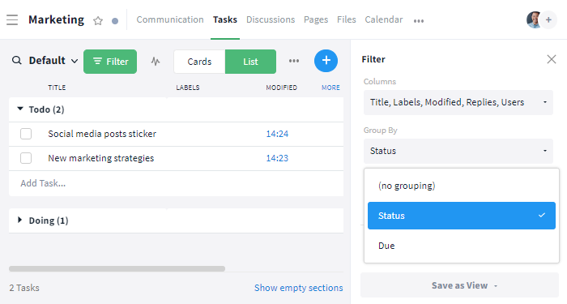Check the Social media posts sticker task
Screen dimensions: 567x304
26,134
